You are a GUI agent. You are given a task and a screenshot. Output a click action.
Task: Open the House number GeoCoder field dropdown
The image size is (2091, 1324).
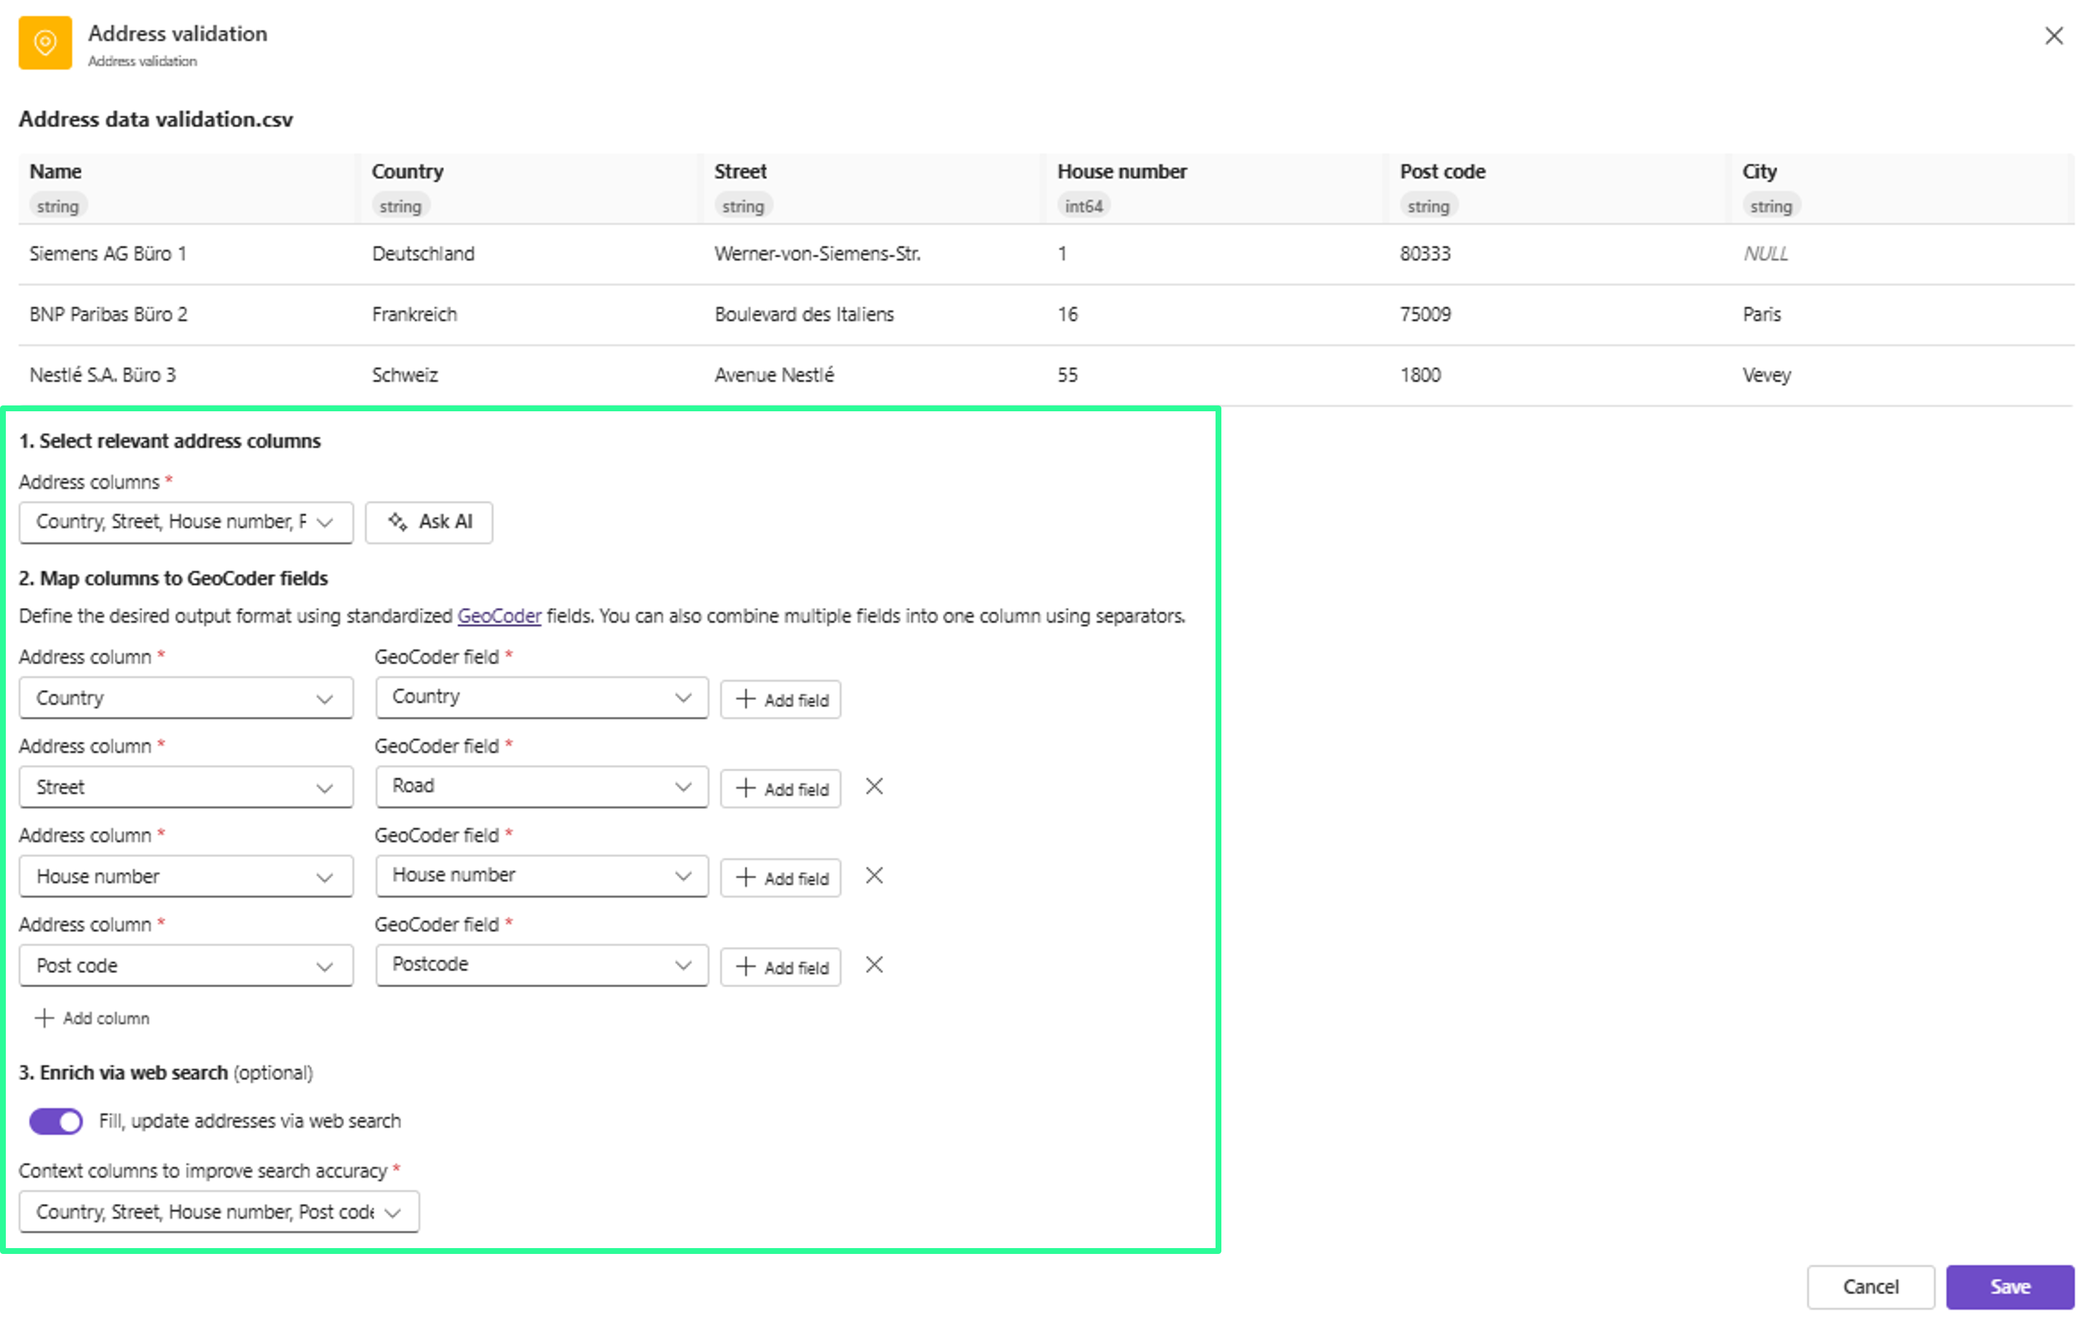click(541, 876)
